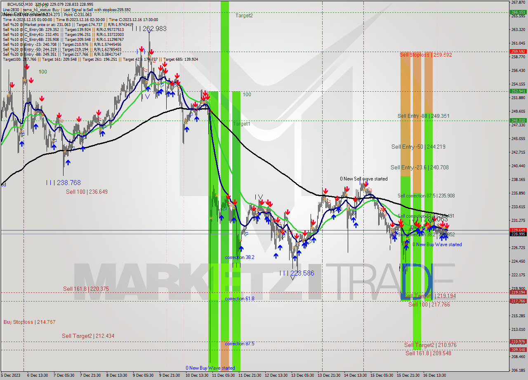Click the 'Sell 100 | 236.649' label

click(87, 192)
